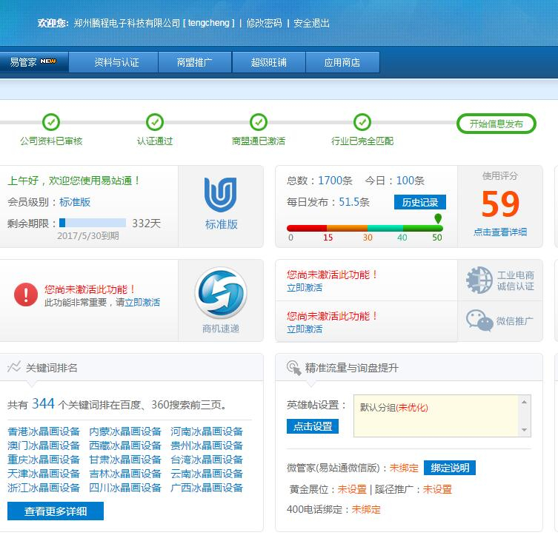The height and width of the screenshot is (541, 558).
Task: Open keyword 天津冰晶画设备
Action: click(x=44, y=474)
